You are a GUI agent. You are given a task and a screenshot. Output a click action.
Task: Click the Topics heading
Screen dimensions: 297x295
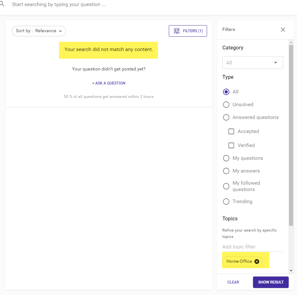(230, 218)
